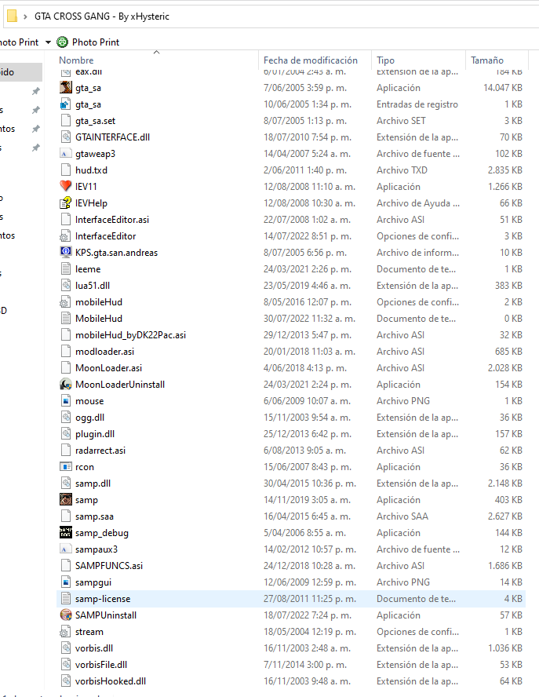This screenshot has height=697, width=539.
Task: Click the folder icon in address bar
Action: (x=13, y=16)
